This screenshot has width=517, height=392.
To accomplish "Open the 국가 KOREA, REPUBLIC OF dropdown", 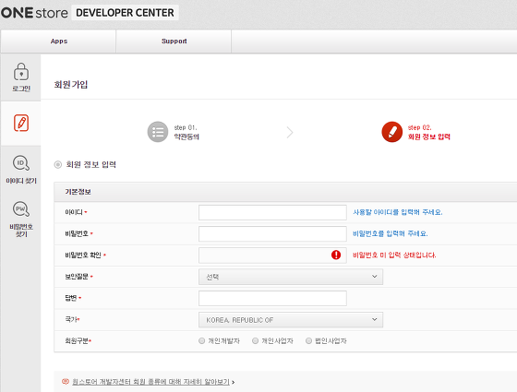I will (x=291, y=319).
